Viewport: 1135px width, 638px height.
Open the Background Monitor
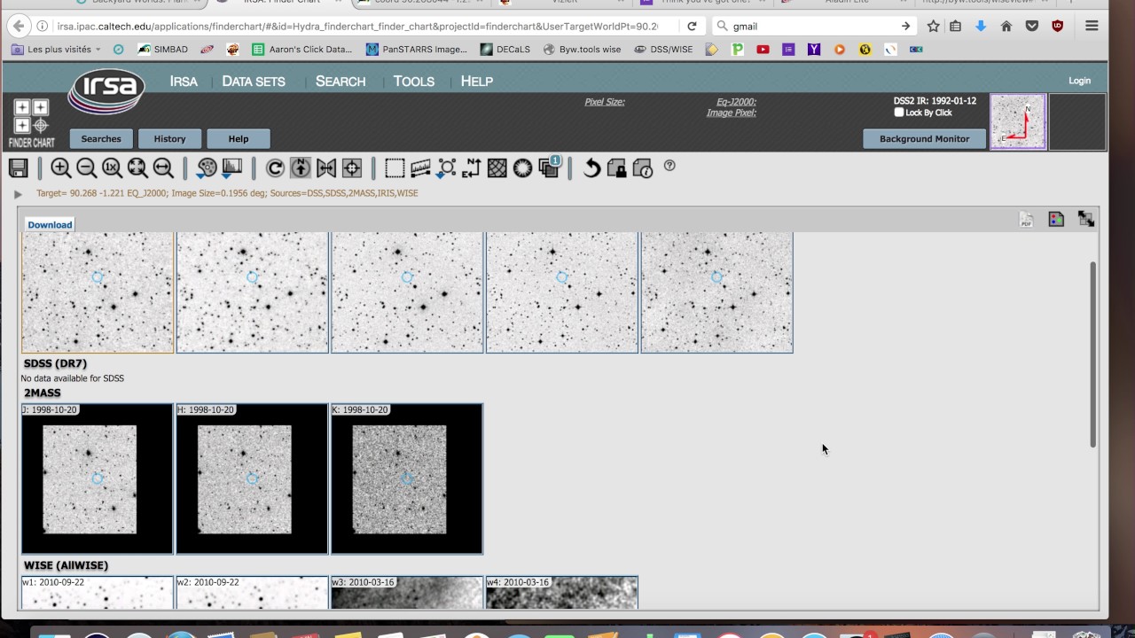pyautogui.click(x=924, y=139)
